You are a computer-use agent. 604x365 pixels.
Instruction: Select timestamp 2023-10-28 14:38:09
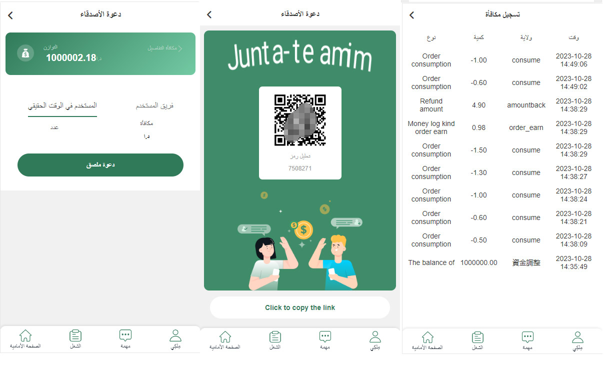coord(574,240)
